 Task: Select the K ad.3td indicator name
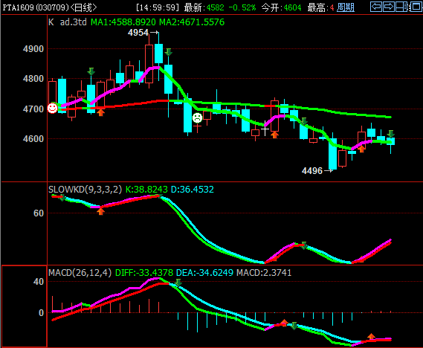pos(68,22)
